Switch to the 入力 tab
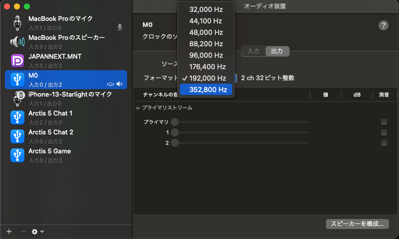The height and width of the screenshot is (239, 399). 254,51
